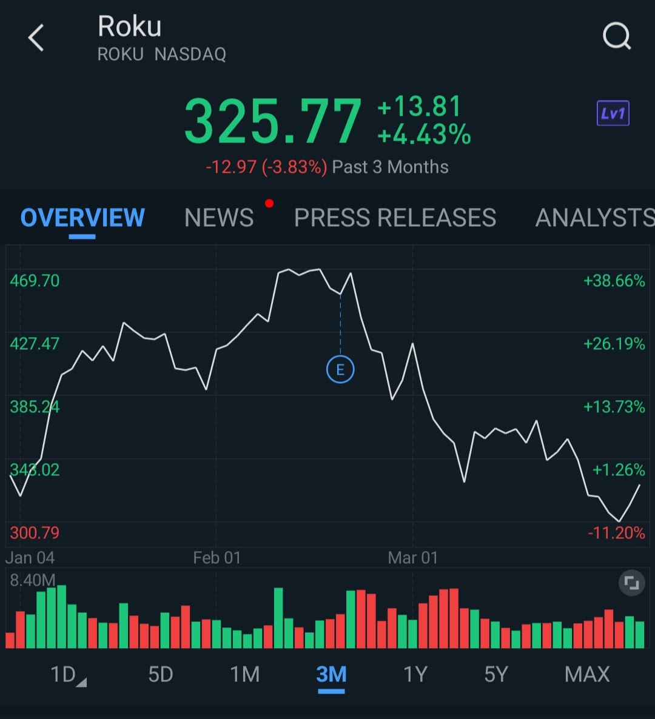The width and height of the screenshot is (655, 719).
Task: Tap the 325.77 current price
Action: (x=273, y=121)
